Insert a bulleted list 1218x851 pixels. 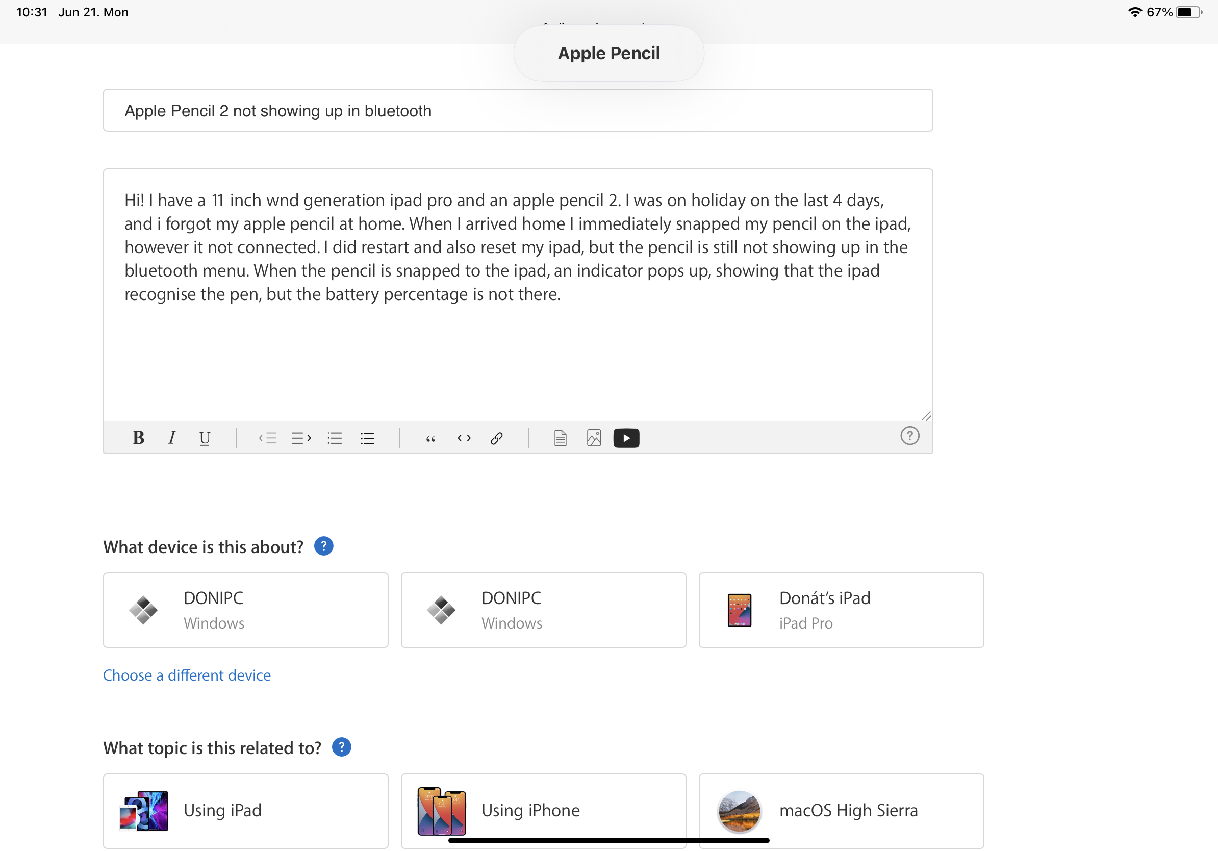pos(367,438)
